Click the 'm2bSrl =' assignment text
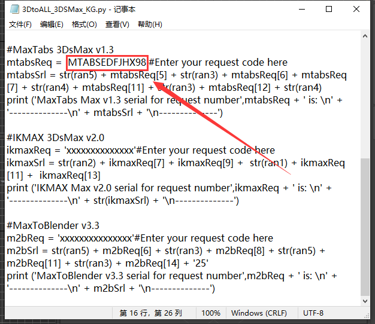 (27, 251)
